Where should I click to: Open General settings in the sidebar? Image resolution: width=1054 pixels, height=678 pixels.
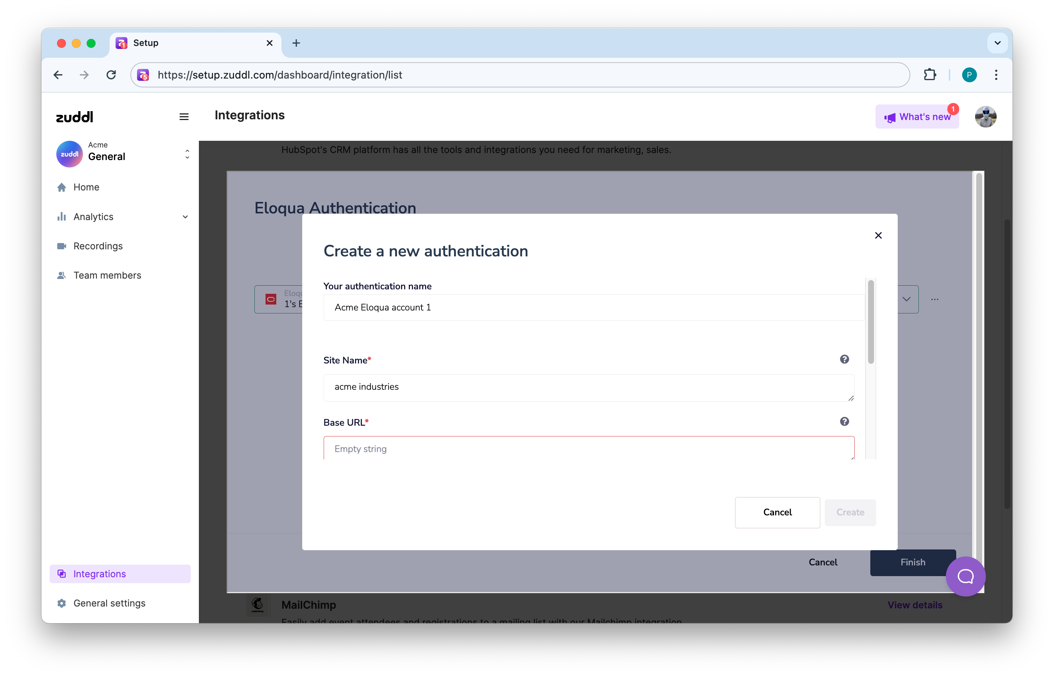109,603
